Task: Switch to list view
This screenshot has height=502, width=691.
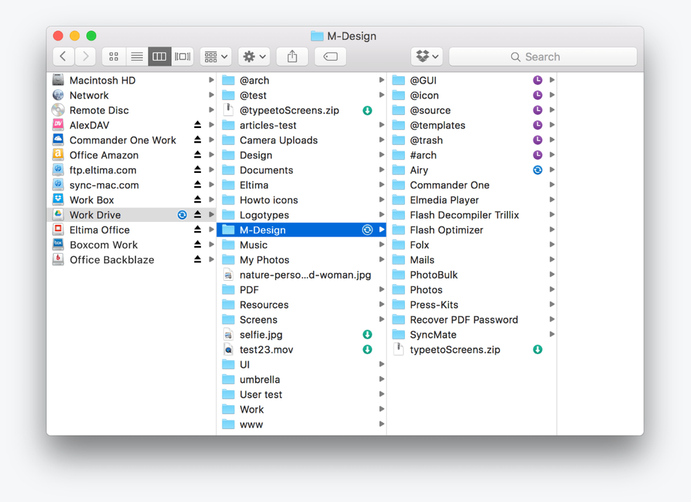Action: tap(137, 57)
